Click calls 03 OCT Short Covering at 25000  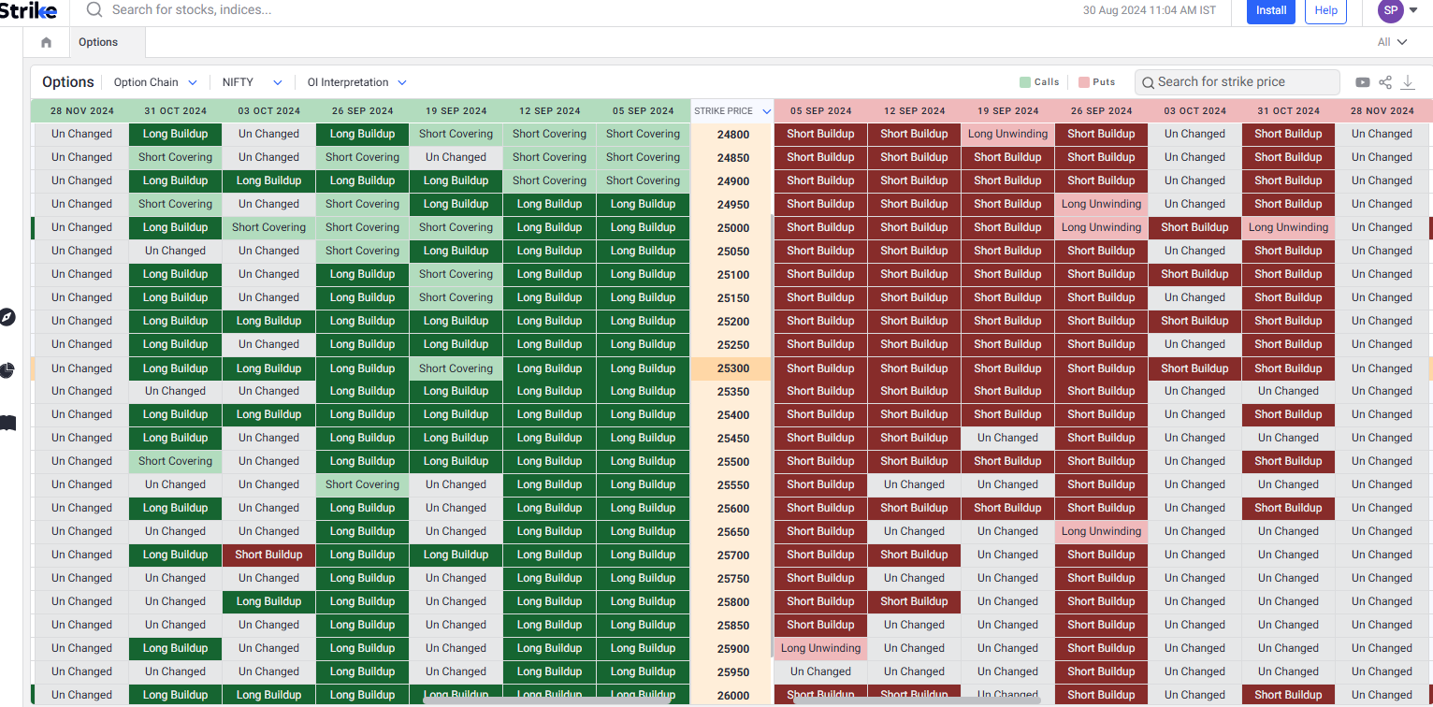point(269,227)
